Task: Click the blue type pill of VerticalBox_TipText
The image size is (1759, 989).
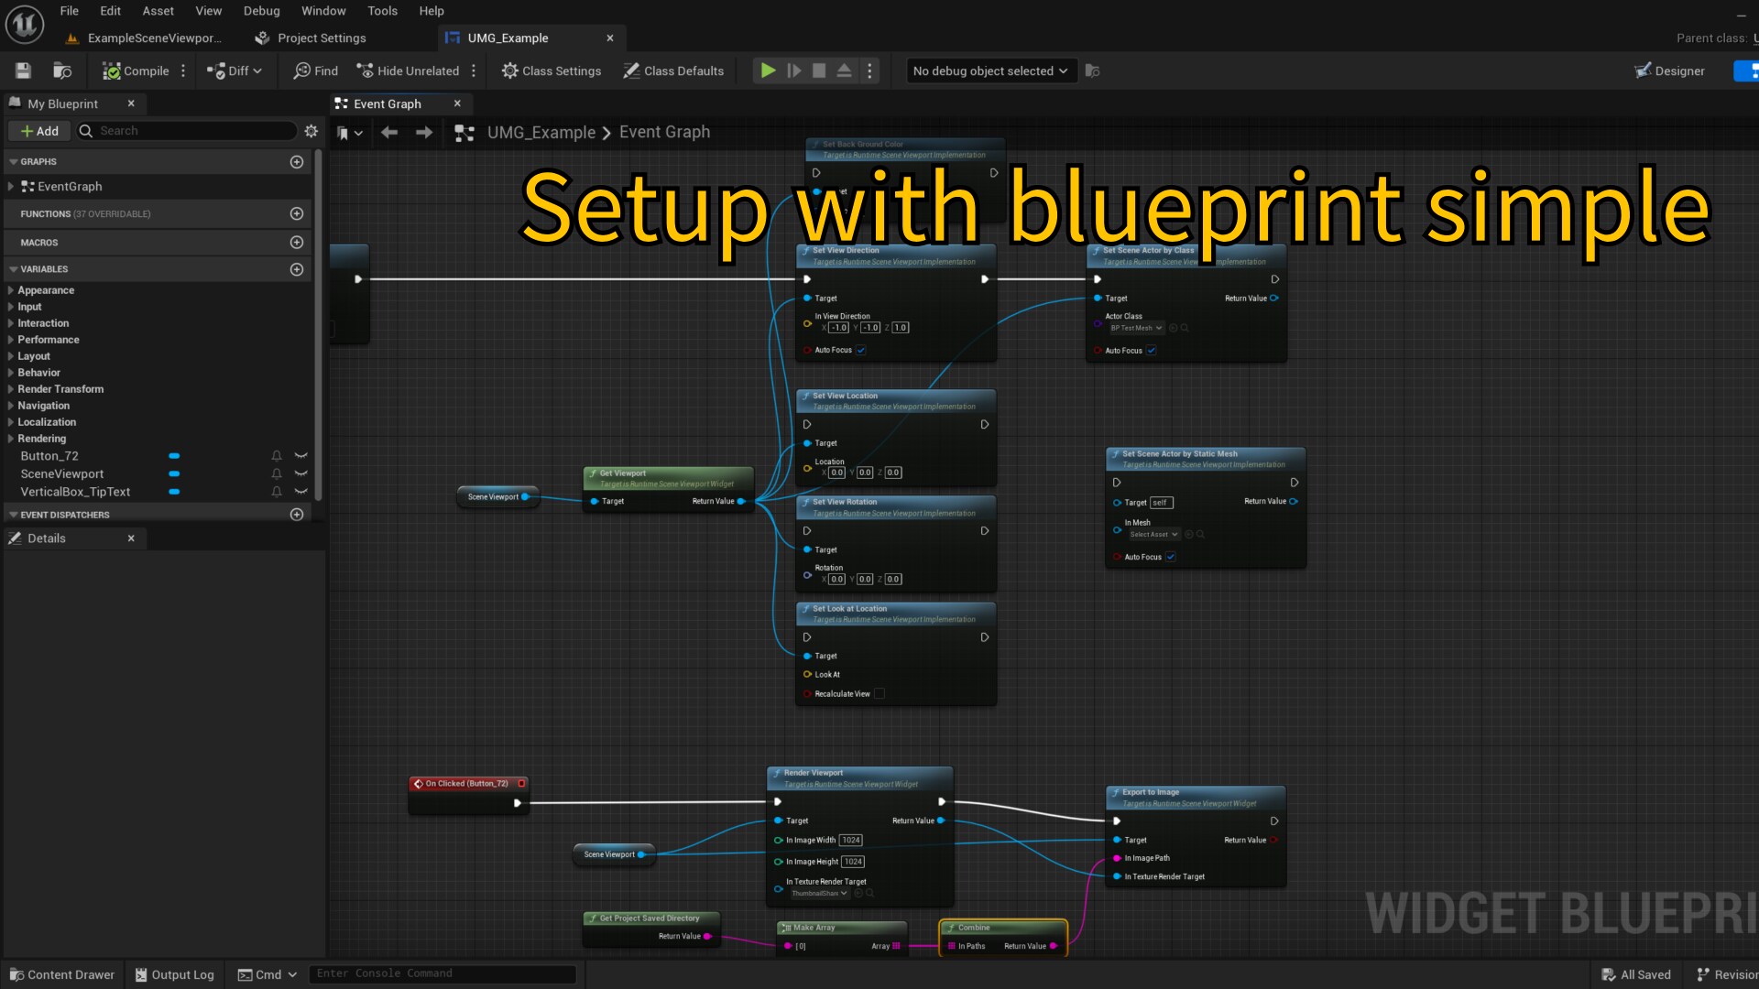Action: click(x=174, y=492)
